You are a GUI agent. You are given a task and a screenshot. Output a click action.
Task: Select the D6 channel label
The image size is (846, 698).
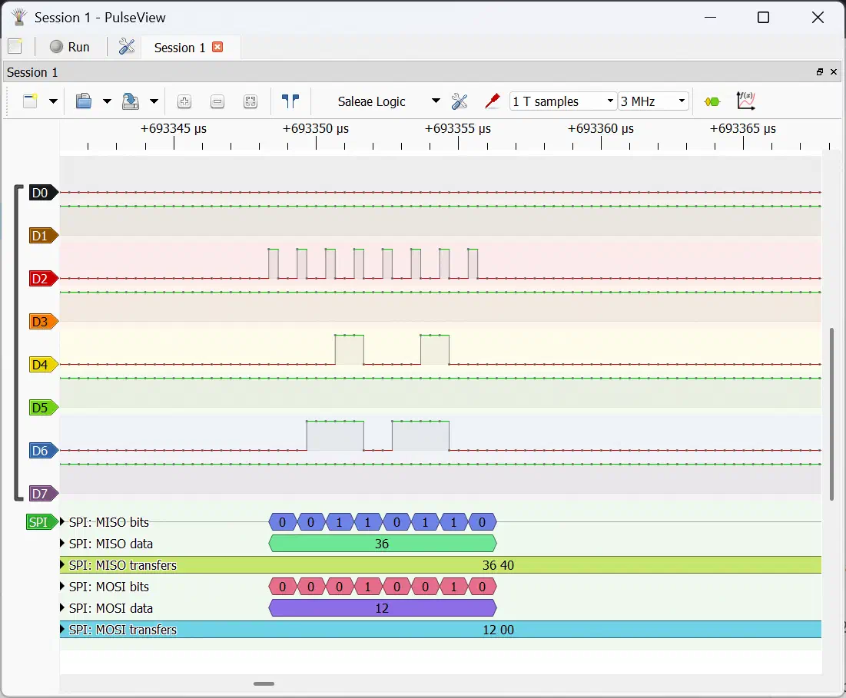pos(43,451)
